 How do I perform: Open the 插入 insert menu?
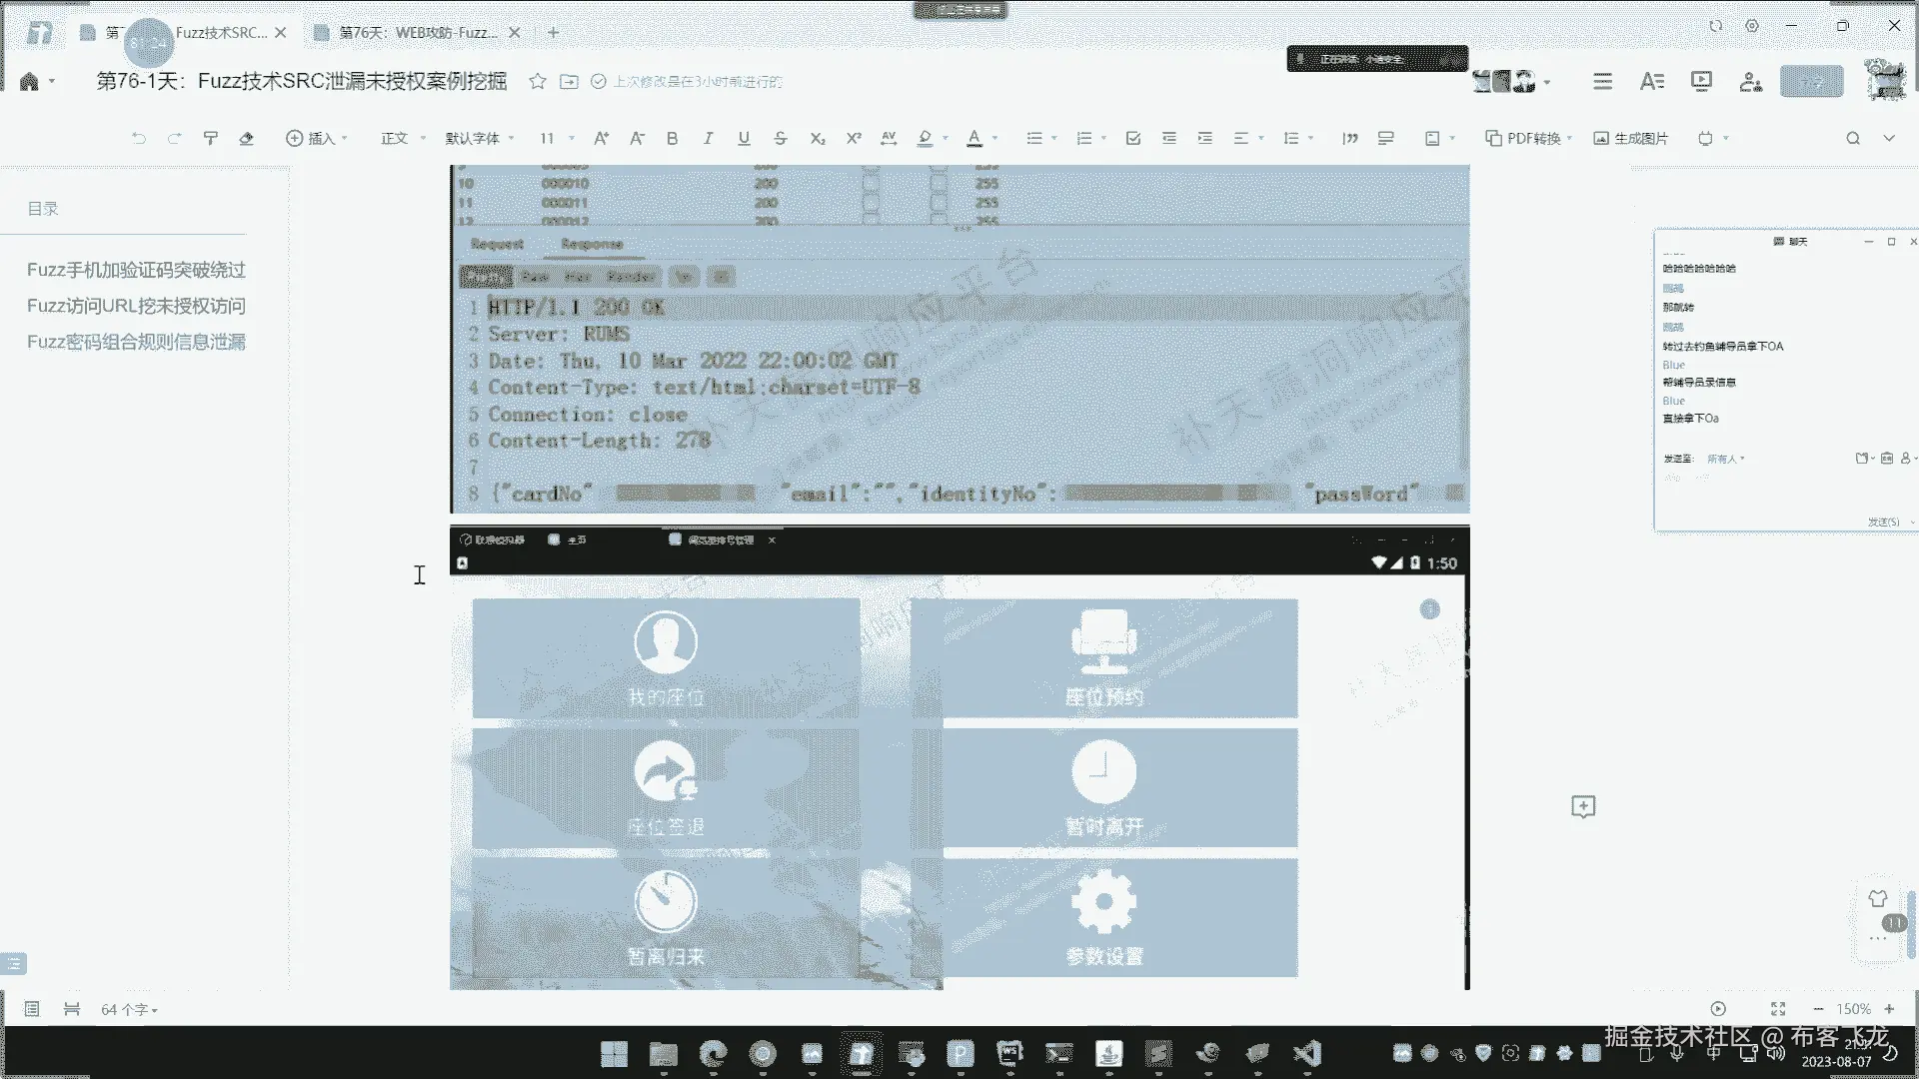pyautogui.click(x=316, y=139)
